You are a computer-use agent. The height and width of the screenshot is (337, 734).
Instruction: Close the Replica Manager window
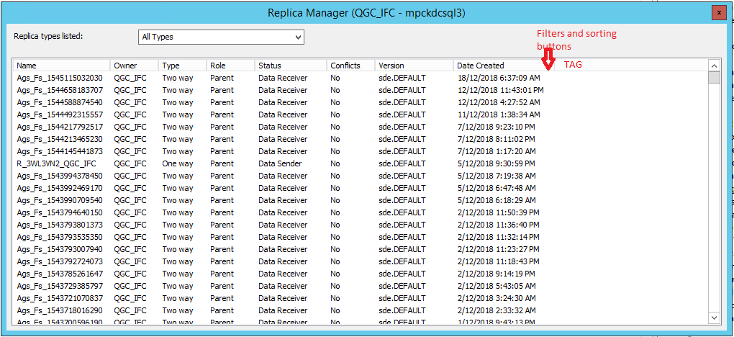(x=719, y=13)
